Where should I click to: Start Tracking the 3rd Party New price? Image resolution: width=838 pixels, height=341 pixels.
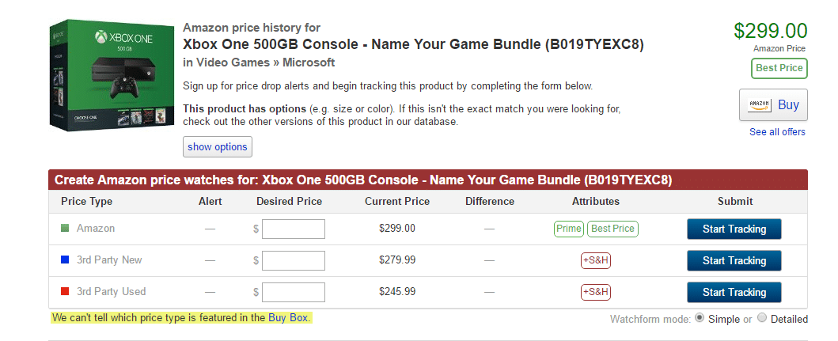pos(734,261)
